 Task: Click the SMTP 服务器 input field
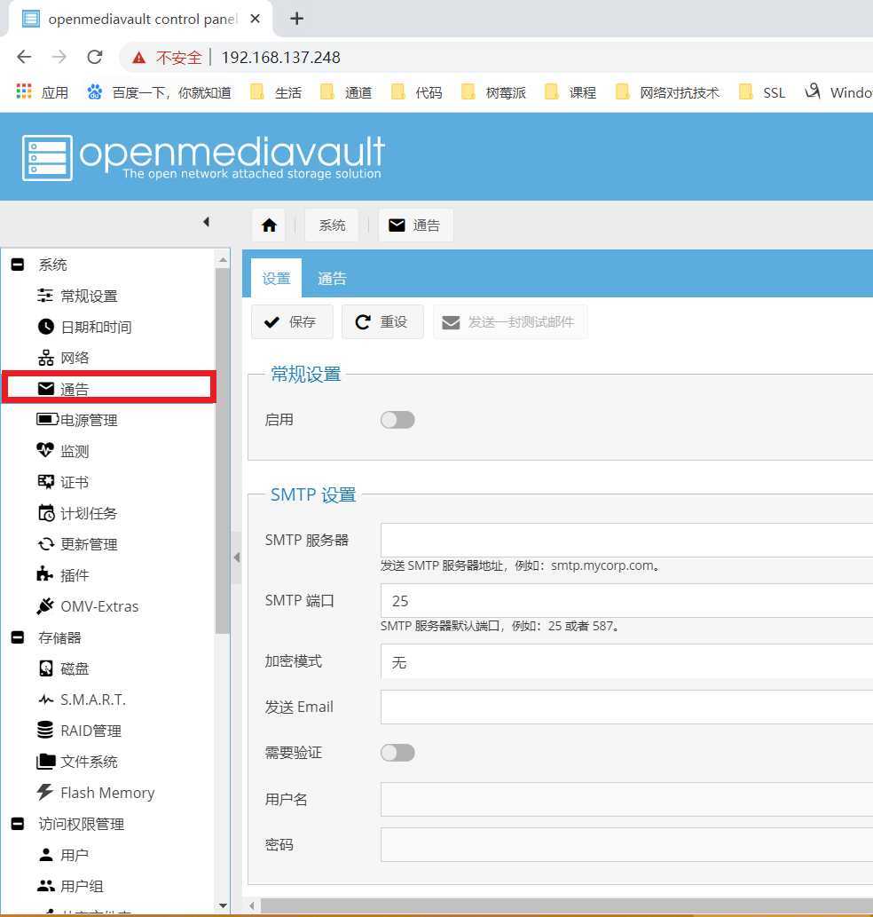pyautogui.click(x=626, y=540)
